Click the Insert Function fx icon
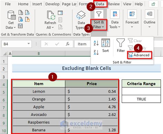The width and height of the screenshot is (163, 134). click(x=68, y=44)
